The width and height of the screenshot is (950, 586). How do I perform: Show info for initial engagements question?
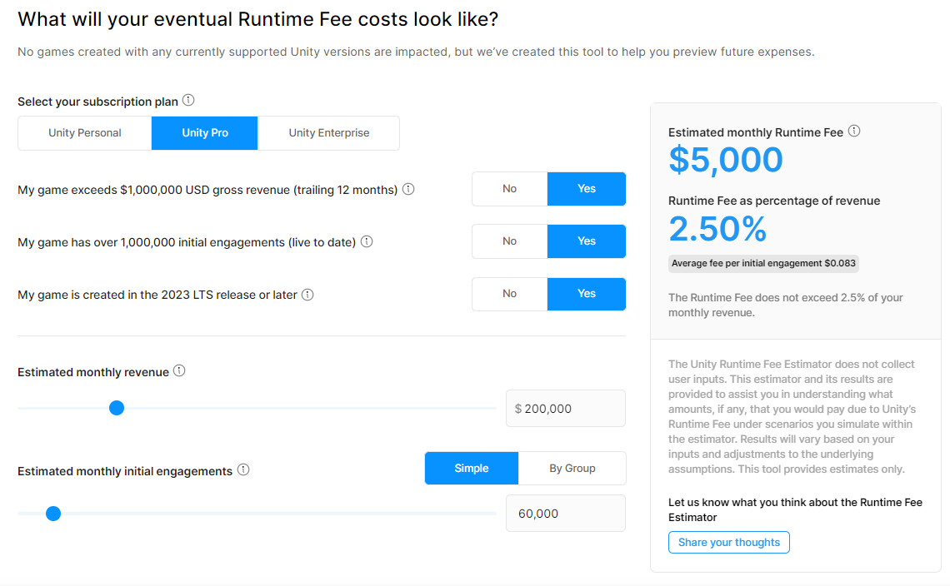[x=367, y=241]
